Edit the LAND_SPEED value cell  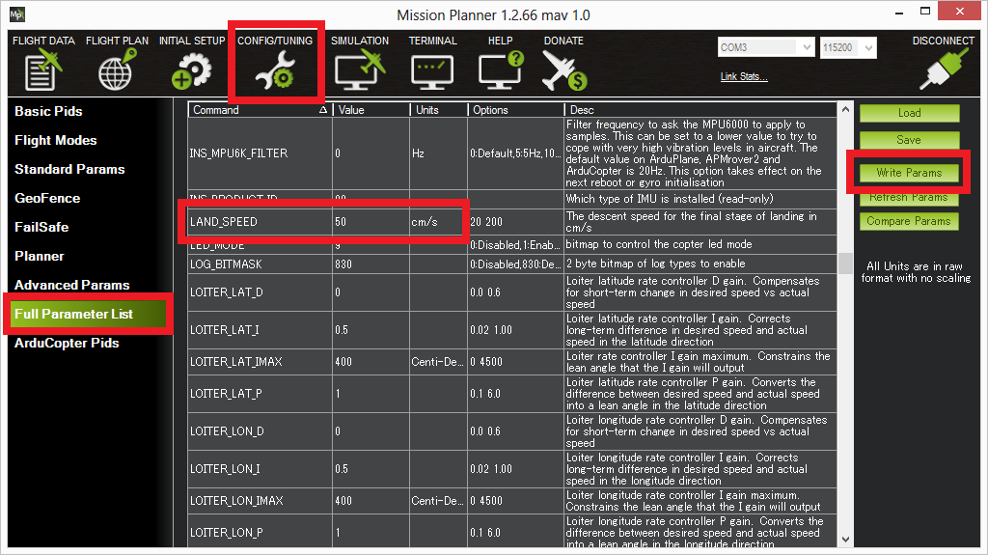(370, 222)
